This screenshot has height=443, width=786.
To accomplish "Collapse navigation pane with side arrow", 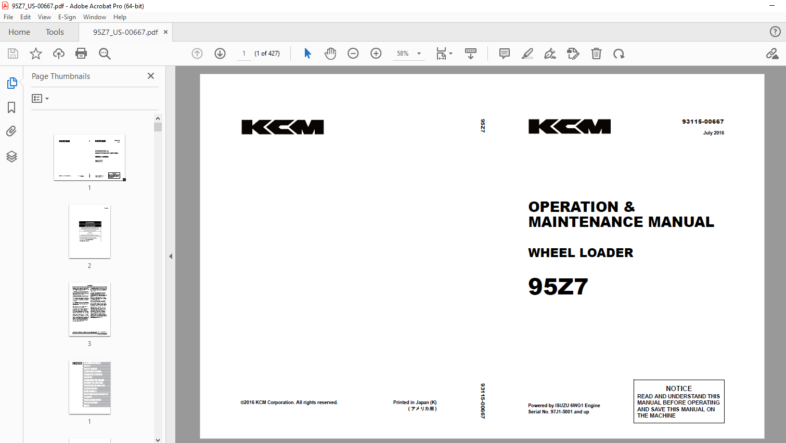I will pos(171,256).
